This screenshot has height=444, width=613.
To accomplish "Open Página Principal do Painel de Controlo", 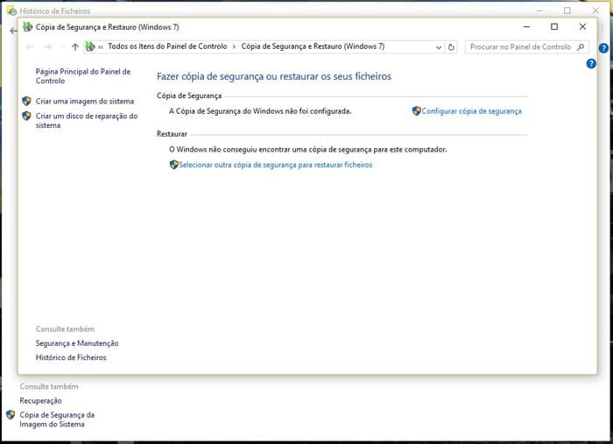I will 83,76.
